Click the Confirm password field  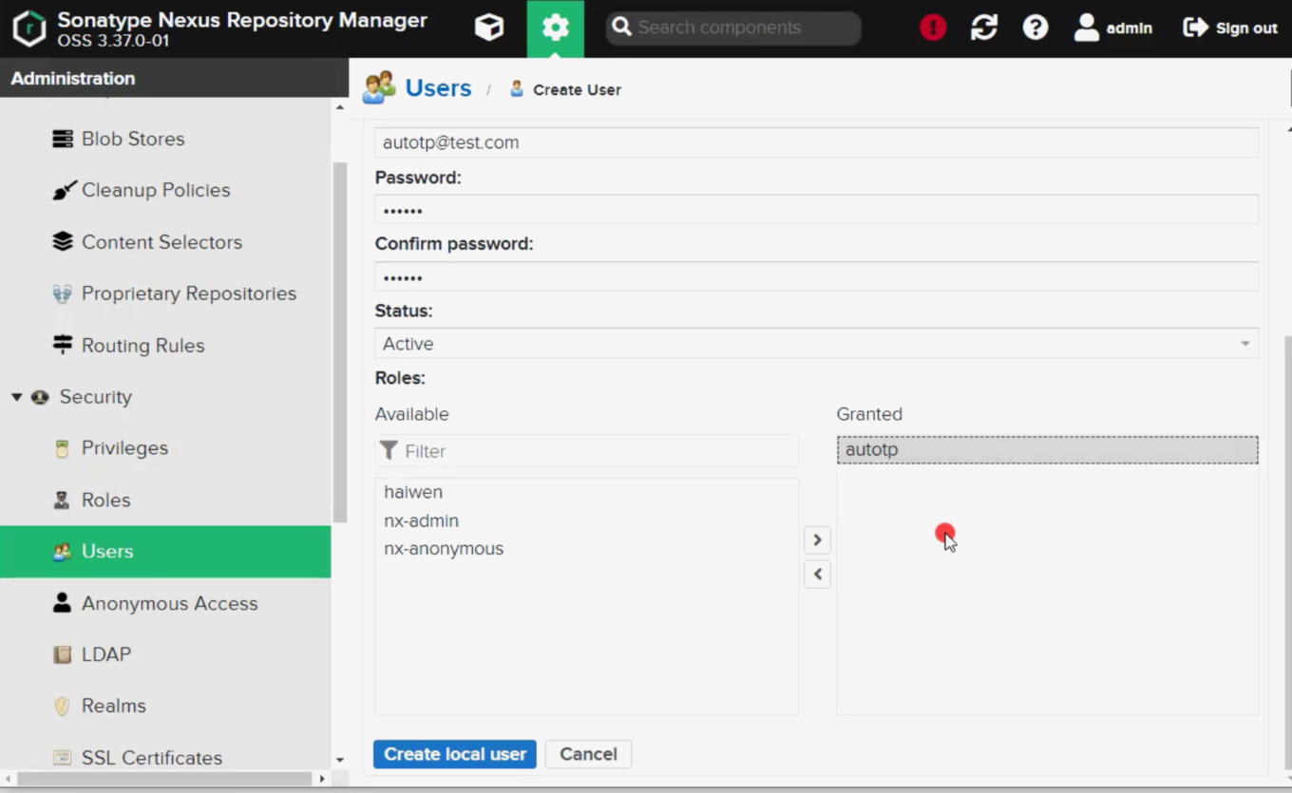(x=817, y=276)
